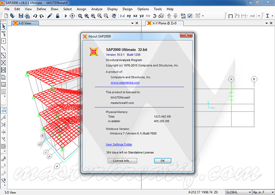Image resolution: width=275 pixels, height=195 pixels.
Task: Click the Move Up in List arrow
Action: click(169, 16)
